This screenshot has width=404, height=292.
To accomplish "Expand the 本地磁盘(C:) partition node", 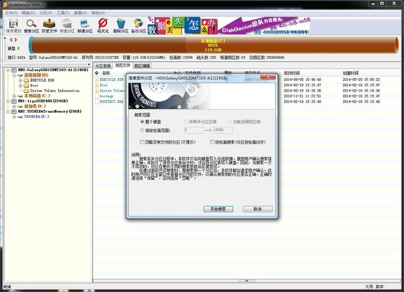I will (x=14, y=96).
